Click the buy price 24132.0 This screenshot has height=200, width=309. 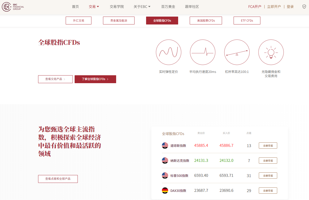tap(226, 161)
